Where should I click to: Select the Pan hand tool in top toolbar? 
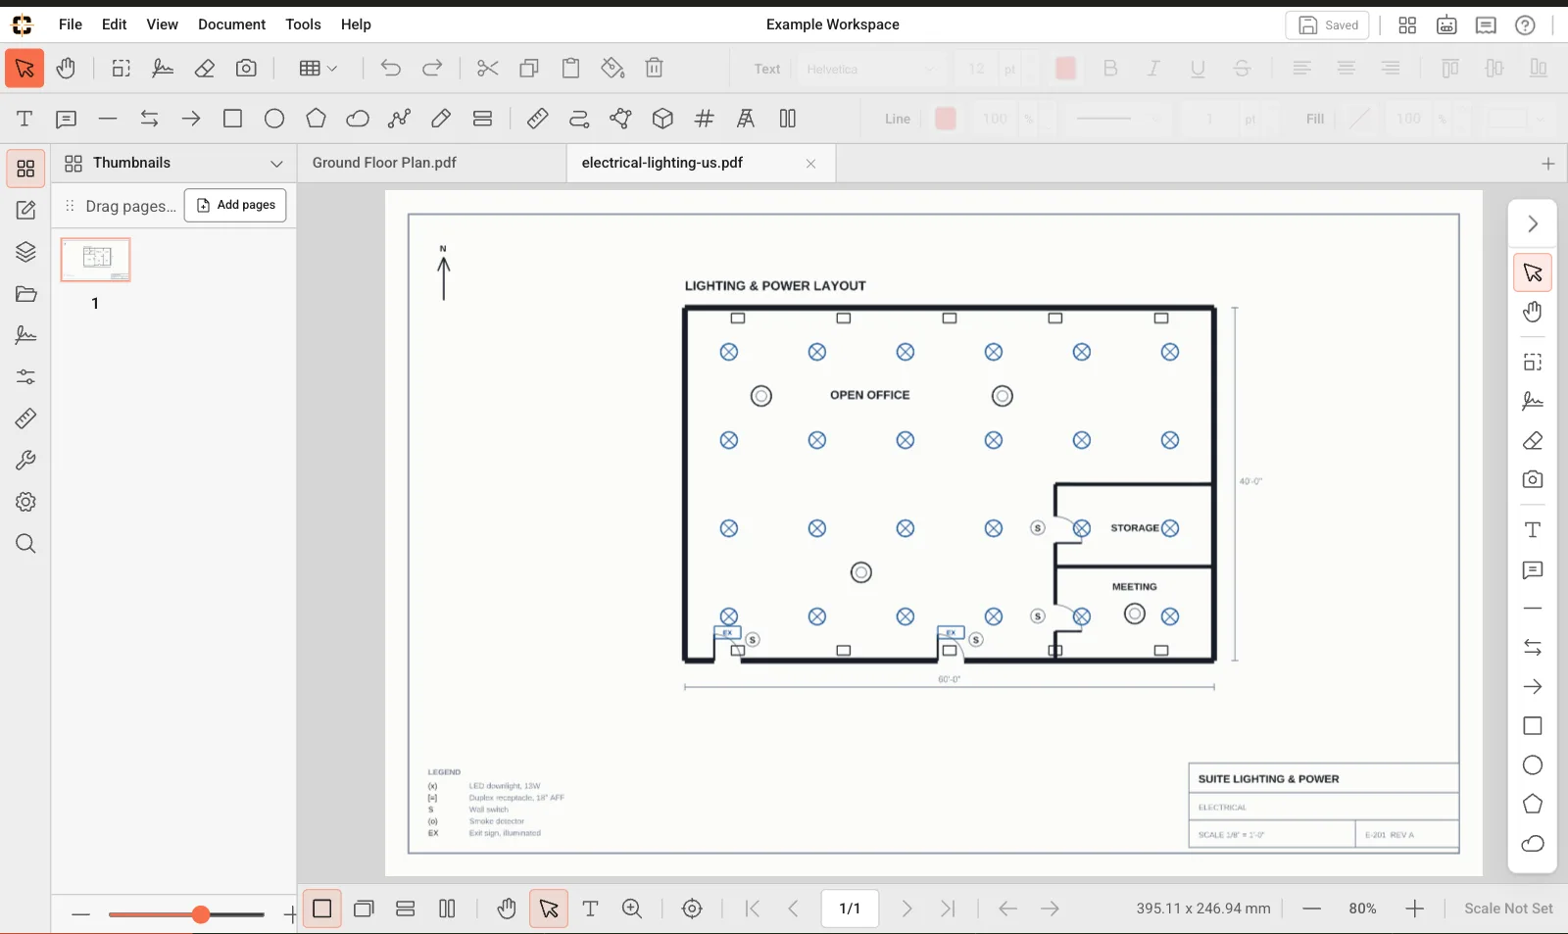pos(66,68)
